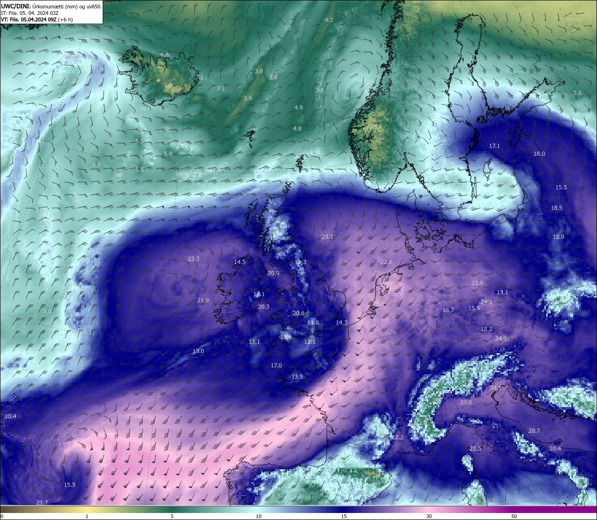
Task: Click the scale label 50
Action: click(514, 516)
